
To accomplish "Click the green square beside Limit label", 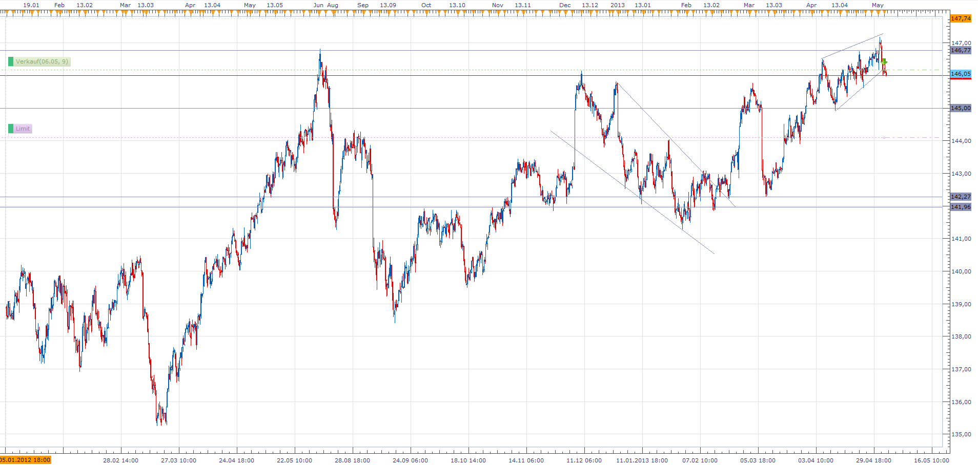I will pyautogui.click(x=11, y=129).
